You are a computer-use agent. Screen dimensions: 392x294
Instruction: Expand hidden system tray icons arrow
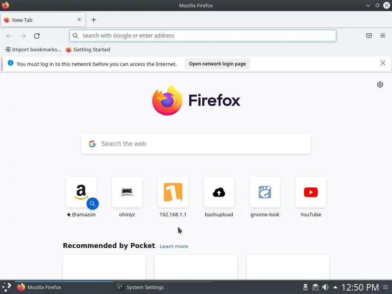coord(335,287)
